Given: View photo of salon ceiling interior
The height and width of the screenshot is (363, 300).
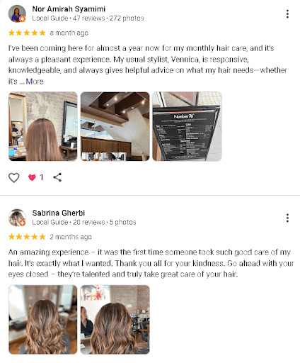Looking at the screenshot, I should click(x=115, y=126).
